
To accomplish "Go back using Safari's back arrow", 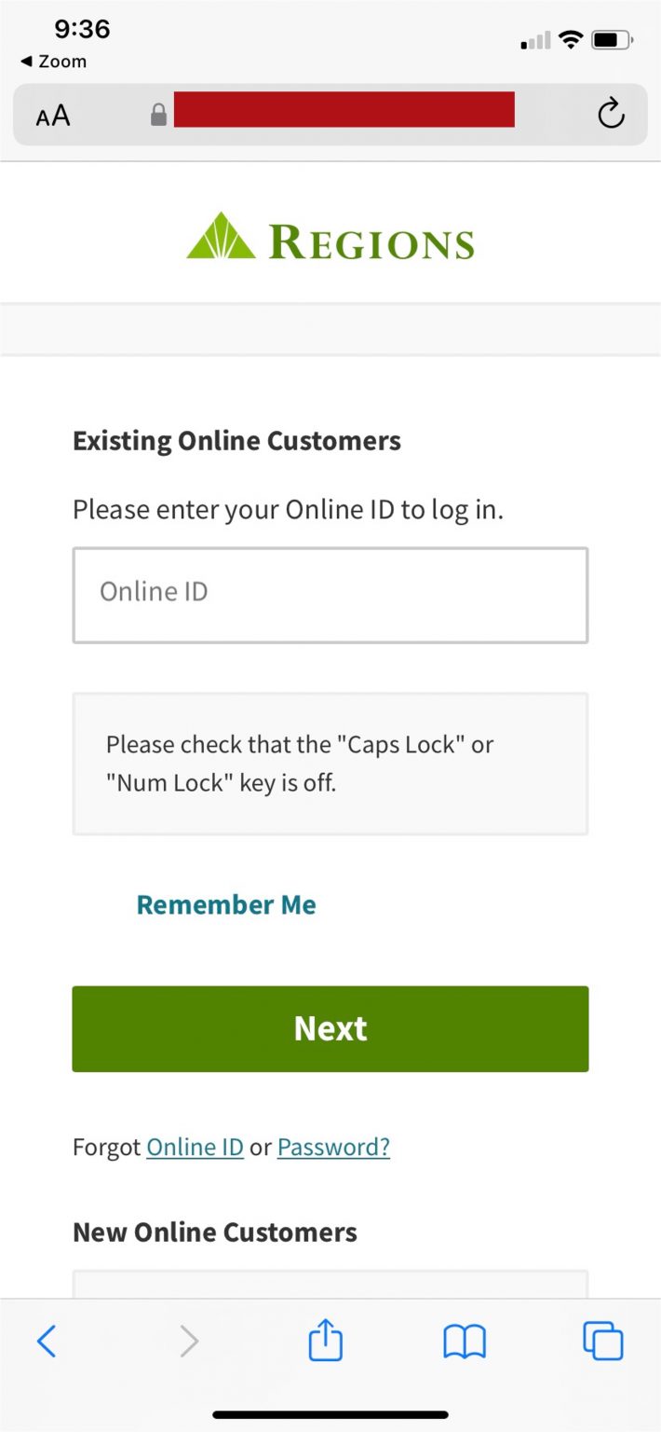I will pos(47,1342).
